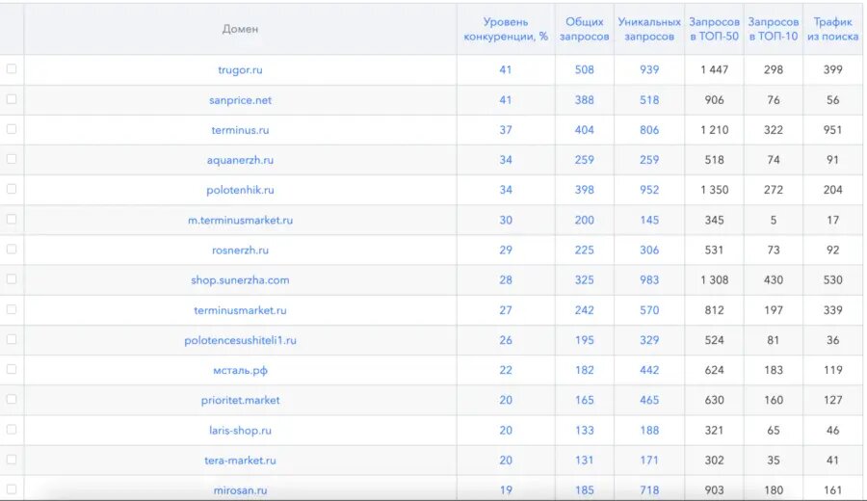The image size is (867, 501).
Task: Click common queries value 225
Action: click(x=584, y=250)
